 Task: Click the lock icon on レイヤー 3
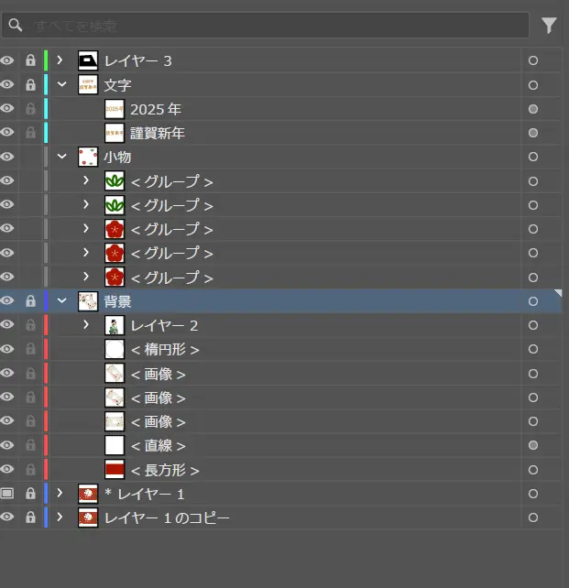point(30,60)
